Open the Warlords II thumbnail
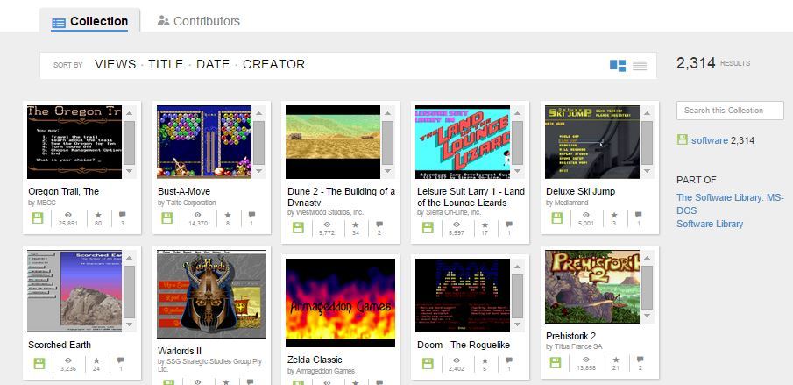The height and width of the screenshot is (385, 793). pos(211,294)
